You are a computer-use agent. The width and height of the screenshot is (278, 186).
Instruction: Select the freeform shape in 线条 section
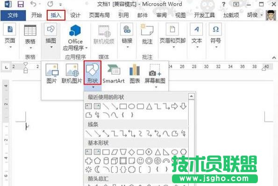[x=175, y=134]
